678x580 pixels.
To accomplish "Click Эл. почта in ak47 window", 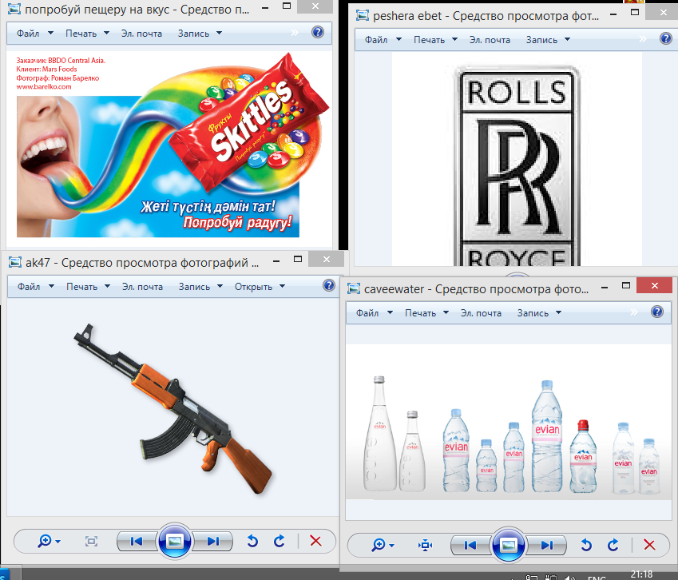I will (x=142, y=286).
